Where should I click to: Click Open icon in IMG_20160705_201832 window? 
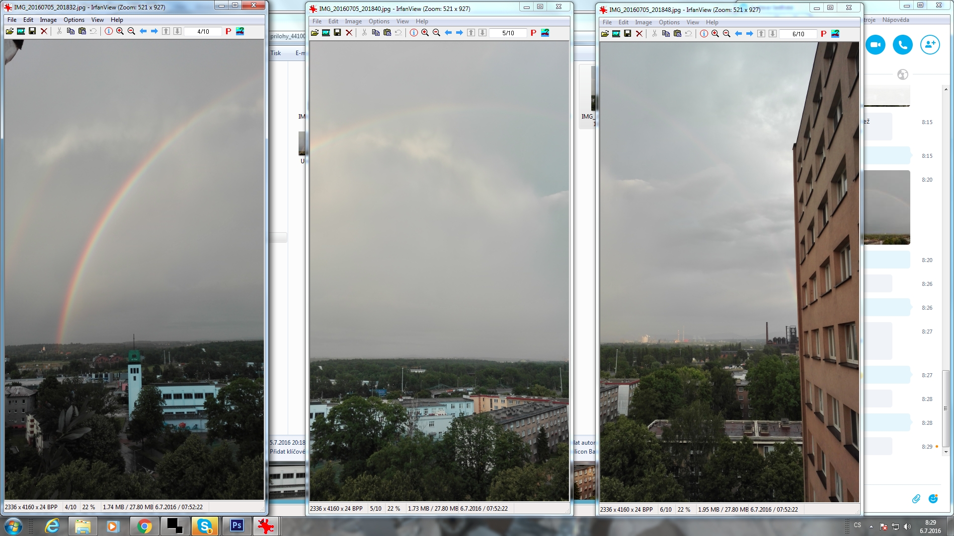point(9,31)
